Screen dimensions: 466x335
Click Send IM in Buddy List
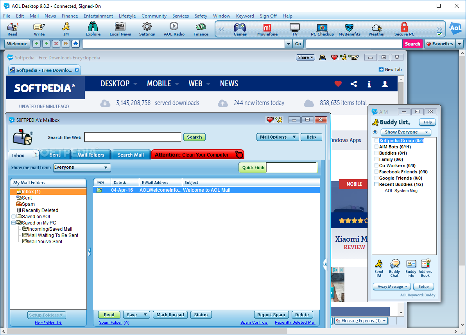[x=378, y=268]
